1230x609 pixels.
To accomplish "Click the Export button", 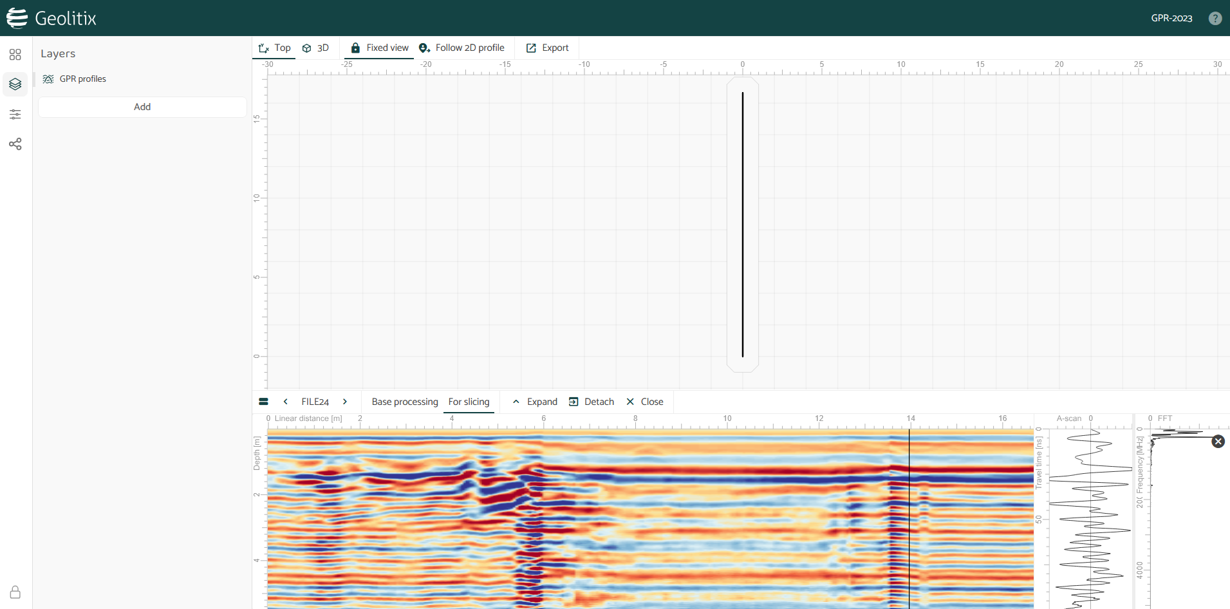I will [548, 48].
